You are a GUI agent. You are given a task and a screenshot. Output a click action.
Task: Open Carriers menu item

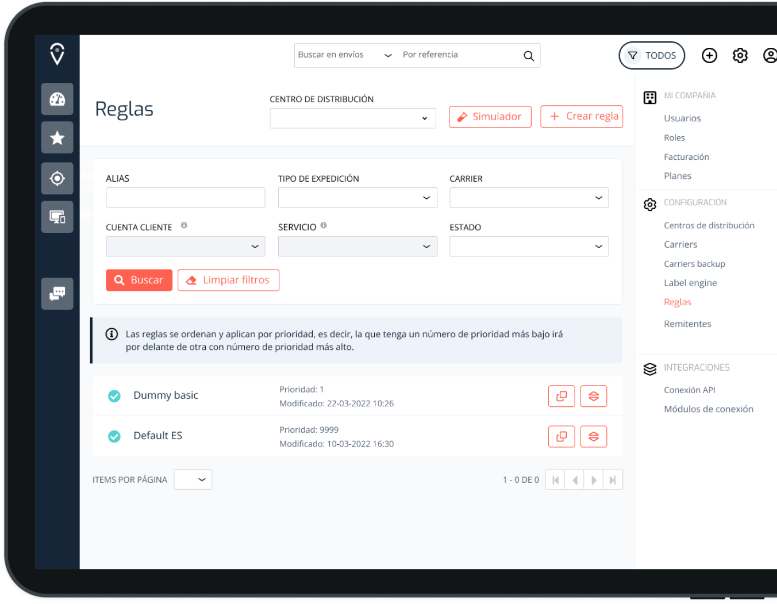pos(680,245)
